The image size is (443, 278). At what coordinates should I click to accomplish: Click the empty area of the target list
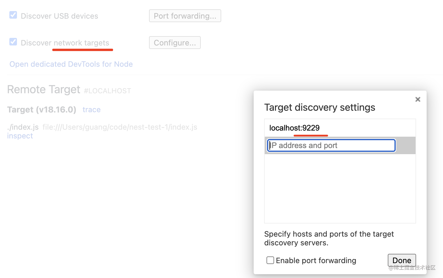click(340, 189)
